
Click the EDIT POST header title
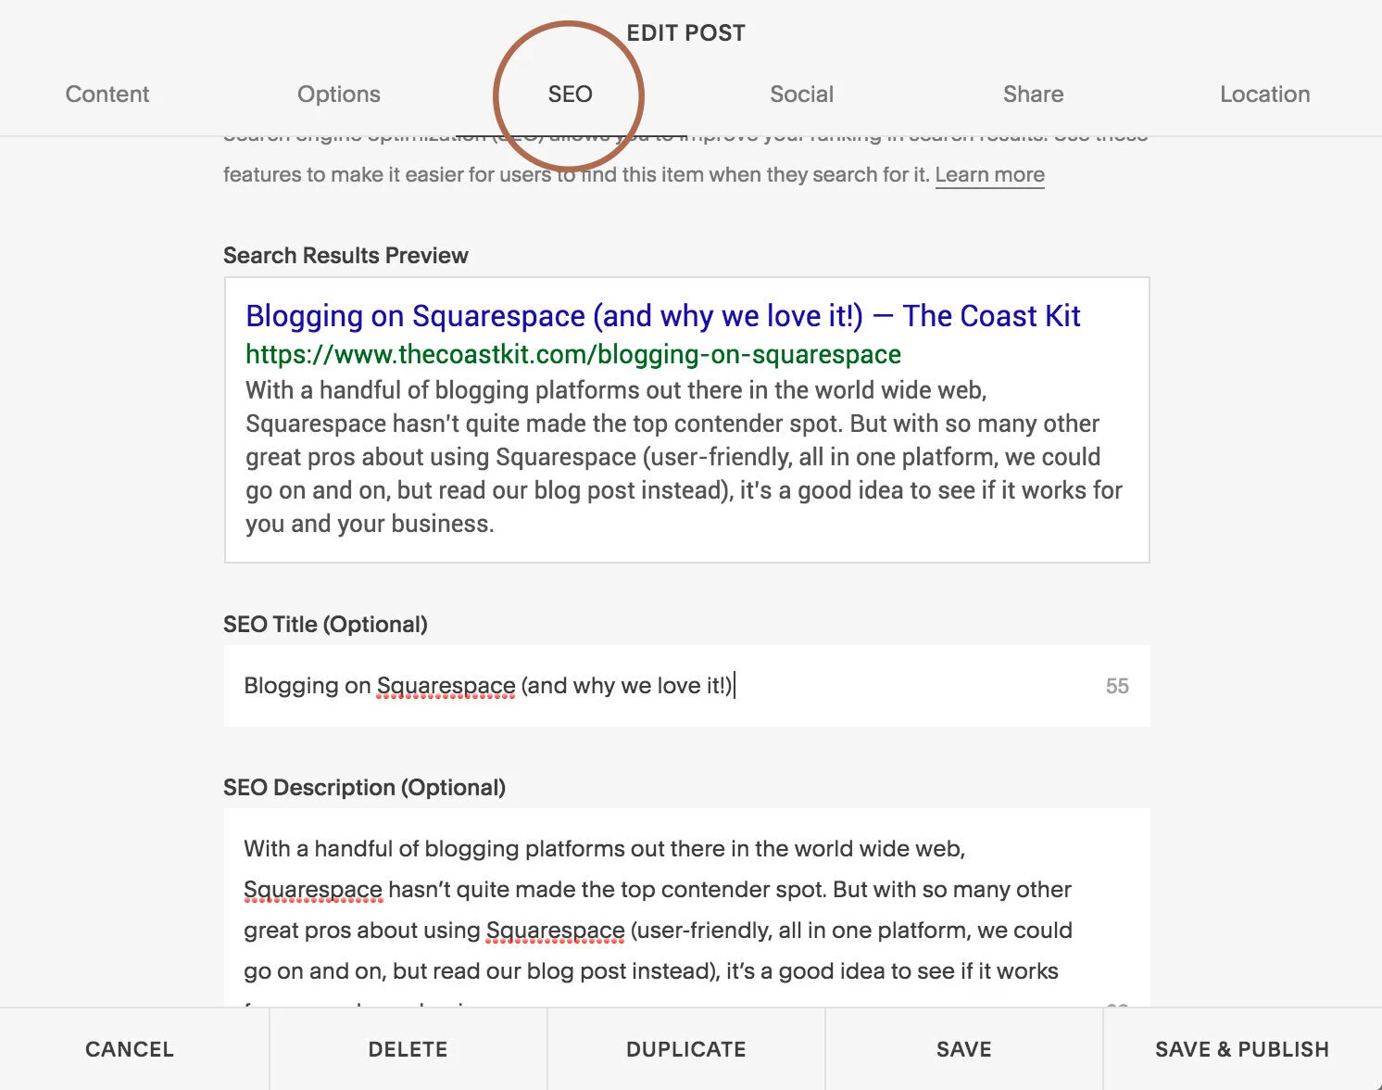[x=685, y=33]
